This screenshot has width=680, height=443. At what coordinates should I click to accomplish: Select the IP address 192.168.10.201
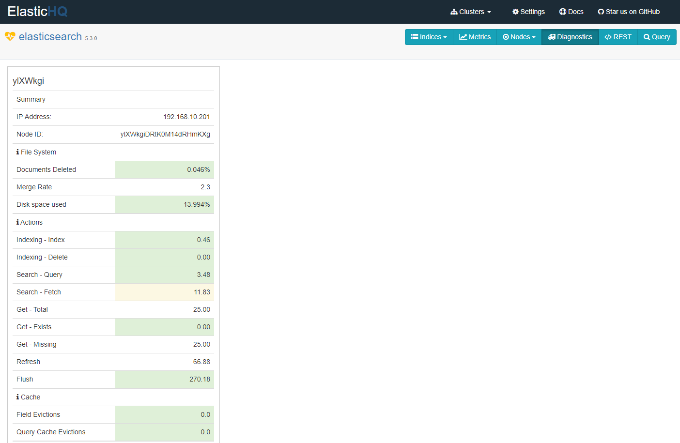pos(186,117)
